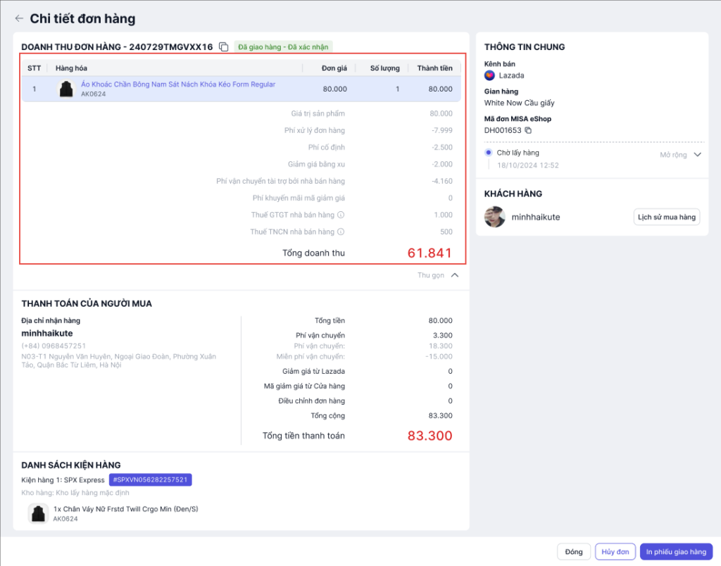
Task: Click the Chờ lấy hàng status marker
Action: pos(489,153)
